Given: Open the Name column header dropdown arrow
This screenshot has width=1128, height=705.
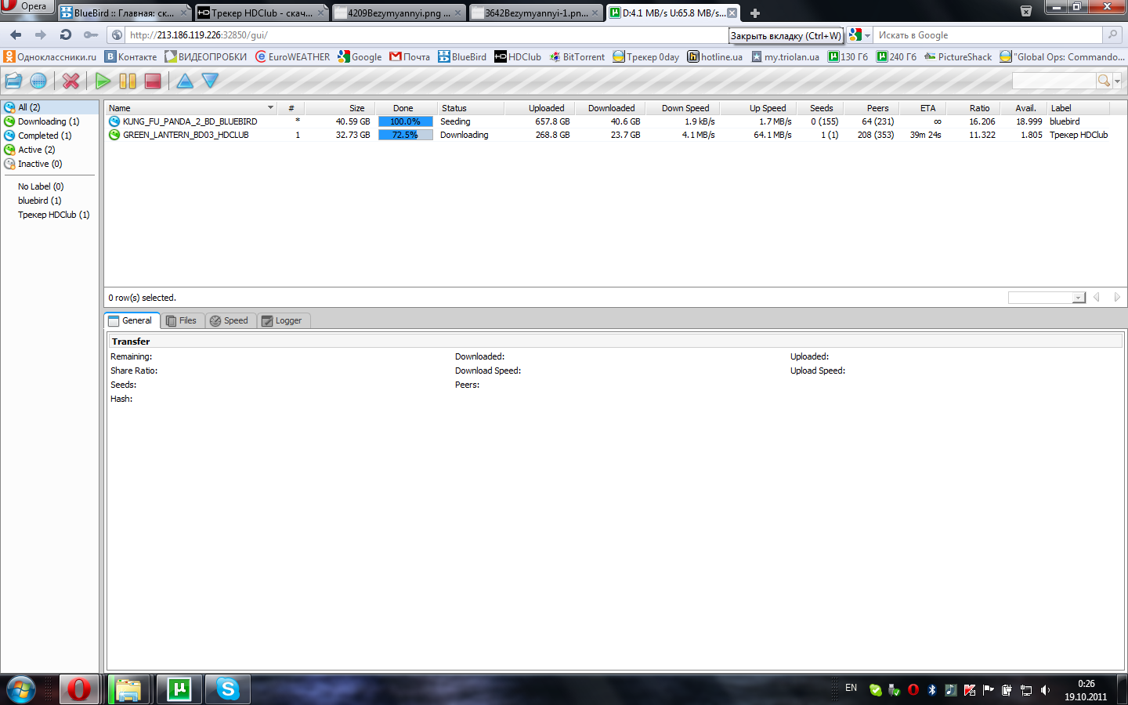Looking at the screenshot, I should [x=271, y=108].
